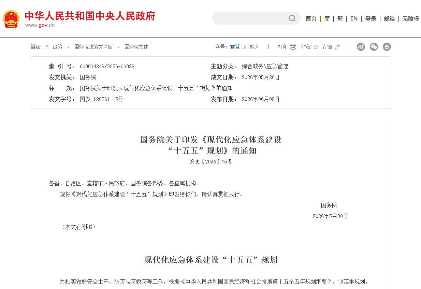Click written date 2026年05月30日

(261, 77)
